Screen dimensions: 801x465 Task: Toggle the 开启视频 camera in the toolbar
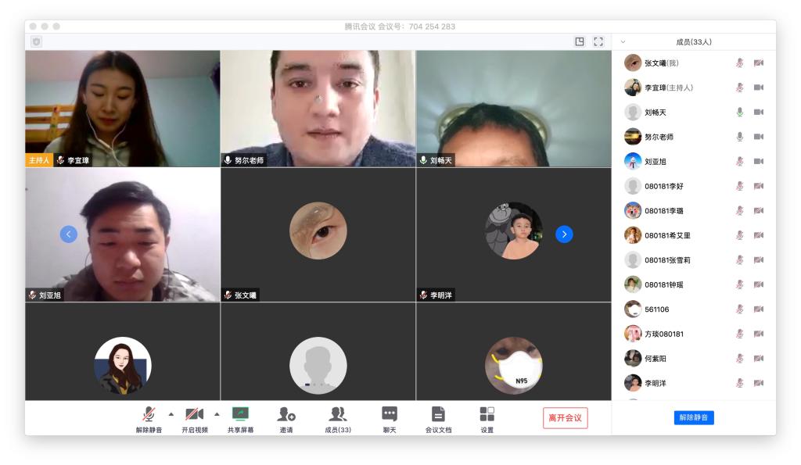pos(194,415)
